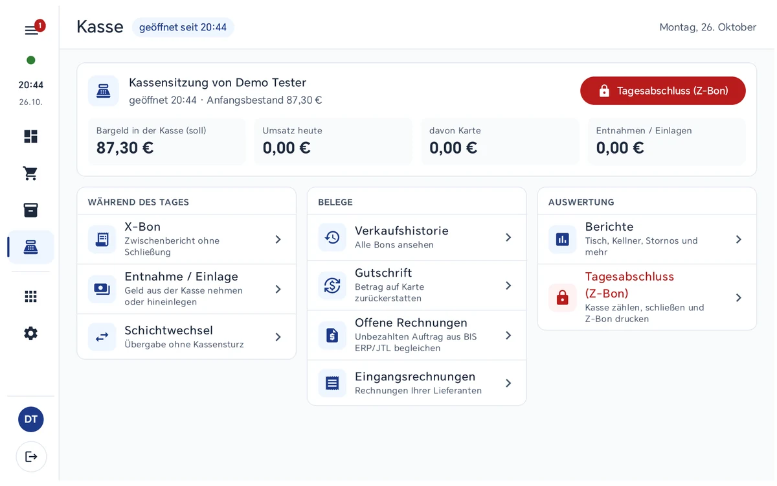Viewport: 777px width, 486px height.
Task: Click the X-Bon receipt icon
Action: (x=102, y=239)
